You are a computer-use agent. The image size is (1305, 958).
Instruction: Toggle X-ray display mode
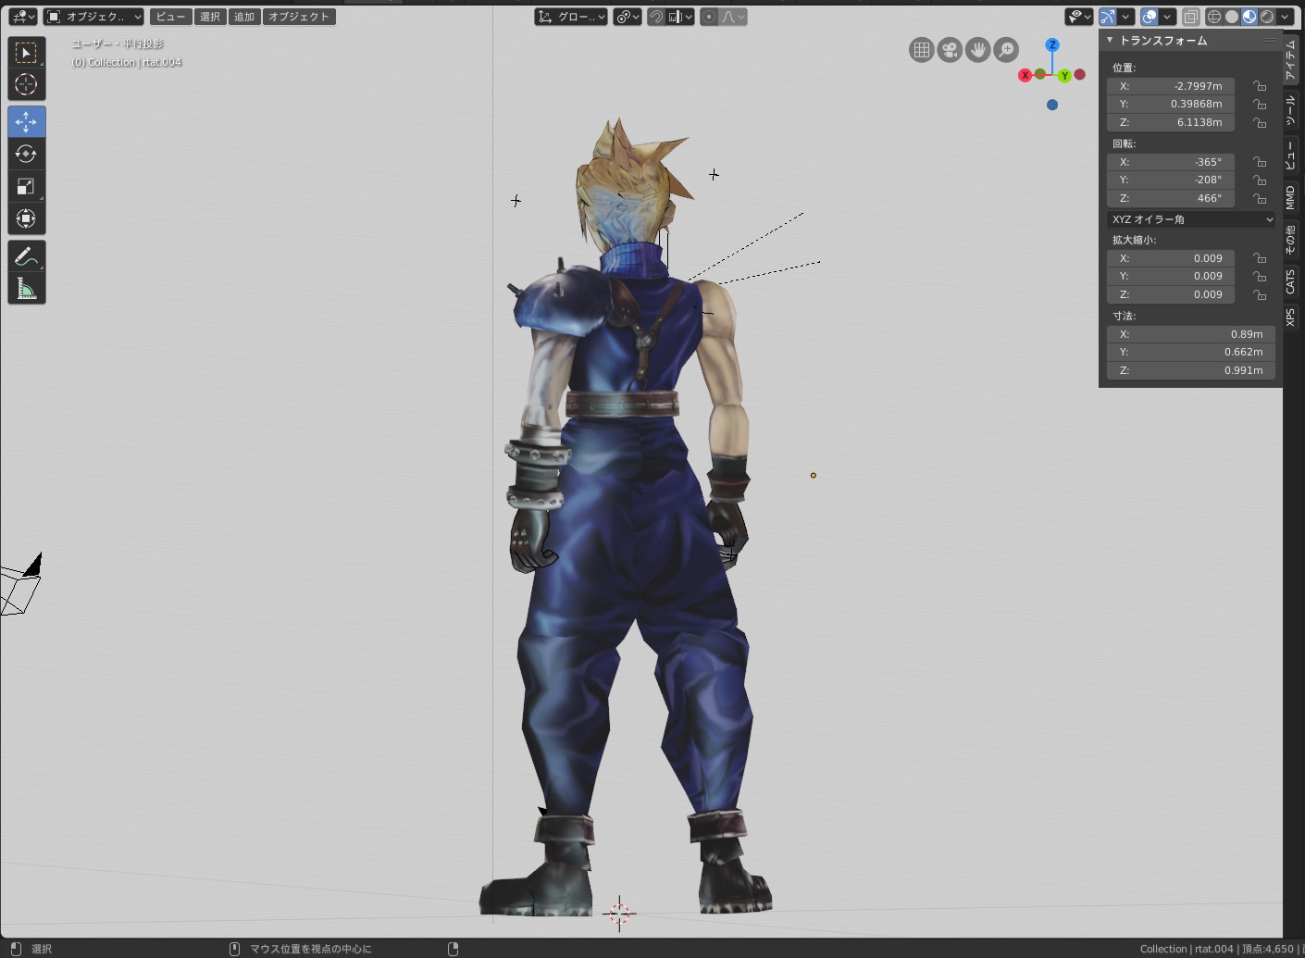[x=1191, y=17]
